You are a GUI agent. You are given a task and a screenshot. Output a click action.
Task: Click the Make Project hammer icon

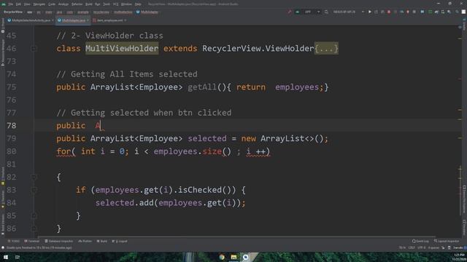[289, 12]
